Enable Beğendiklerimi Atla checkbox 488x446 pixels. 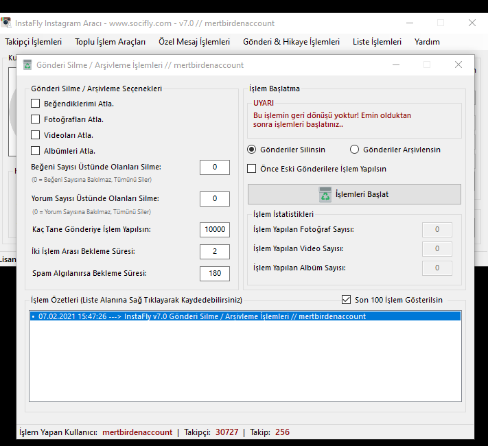(36, 104)
